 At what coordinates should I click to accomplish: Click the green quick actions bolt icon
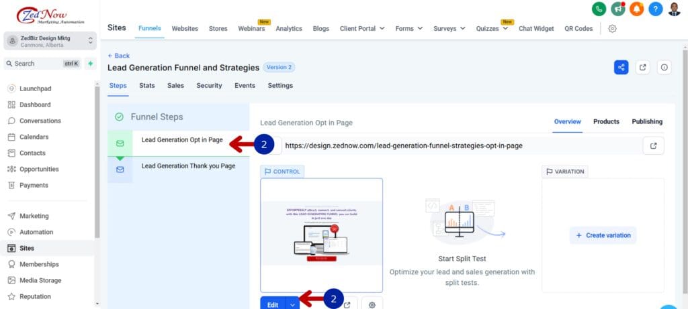tap(91, 64)
